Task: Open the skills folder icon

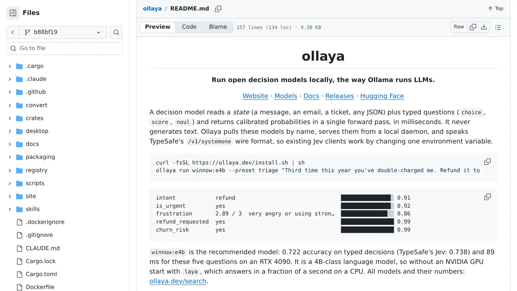Action: [x=19, y=209]
